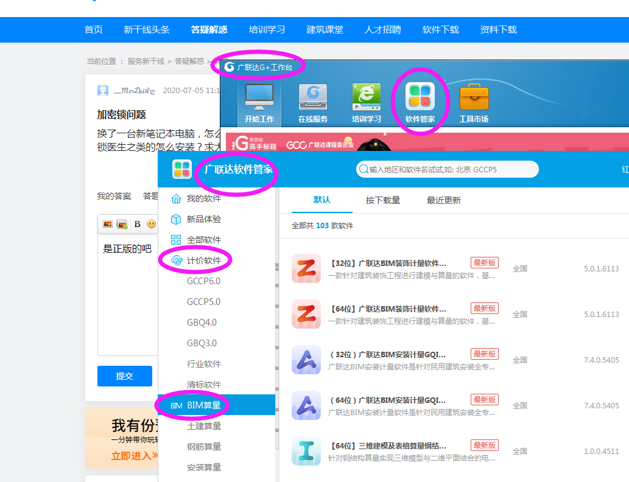Switch to 默认 sorting tab

pos(322,200)
